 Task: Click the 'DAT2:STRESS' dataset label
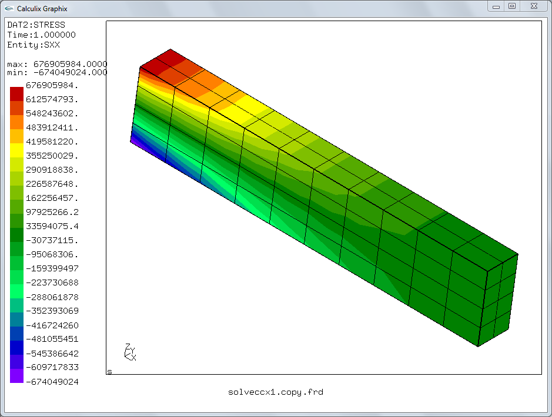(36, 25)
